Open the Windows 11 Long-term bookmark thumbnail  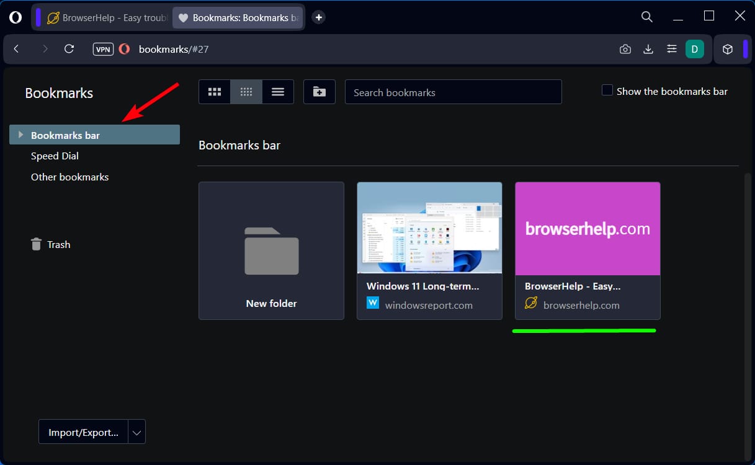(x=429, y=228)
